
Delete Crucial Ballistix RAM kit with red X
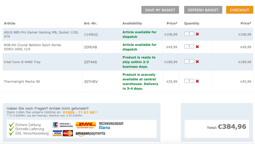tap(197, 47)
